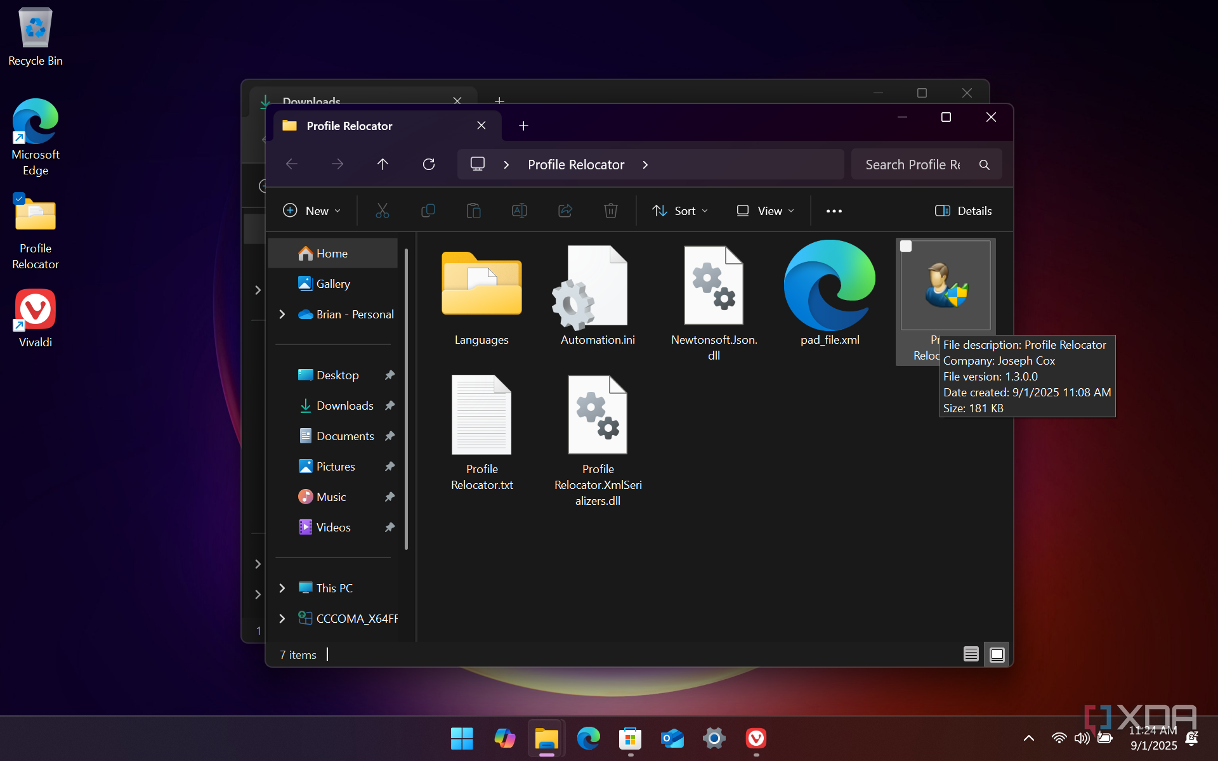Tick the checkbox on Profile Relocator executable
Viewport: 1218px width, 761px height.
click(x=906, y=246)
